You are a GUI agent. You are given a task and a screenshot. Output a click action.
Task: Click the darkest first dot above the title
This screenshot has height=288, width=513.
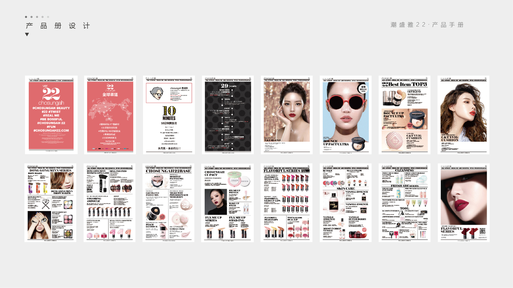pyautogui.click(x=26, y=17)
